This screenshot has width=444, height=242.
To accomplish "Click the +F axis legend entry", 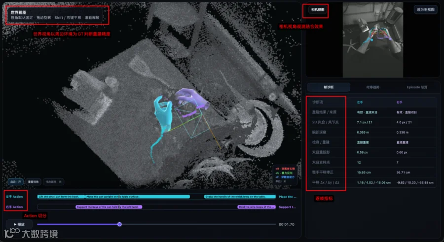I will point(285,177).
